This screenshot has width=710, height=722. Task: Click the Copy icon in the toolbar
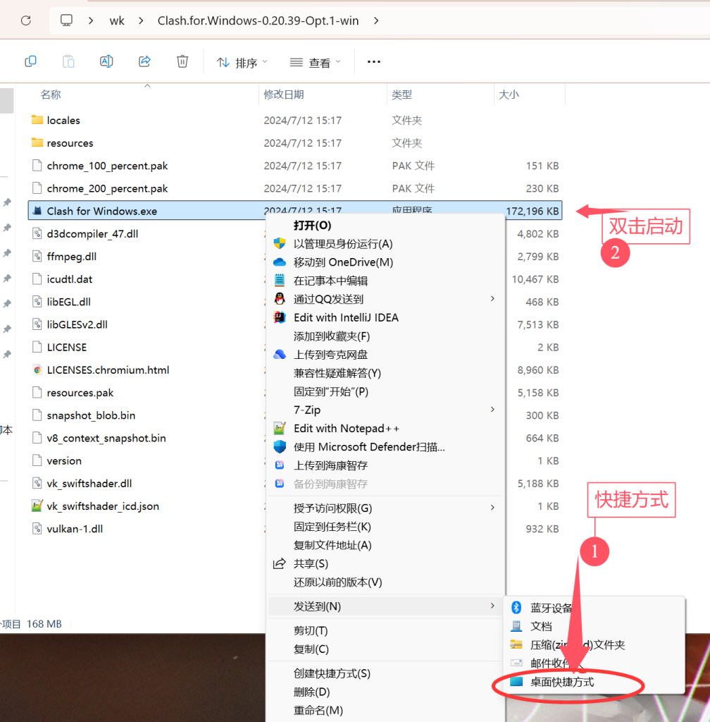tap(30, 61)
